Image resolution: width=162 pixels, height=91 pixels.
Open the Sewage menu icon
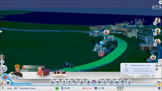point(75,82)
